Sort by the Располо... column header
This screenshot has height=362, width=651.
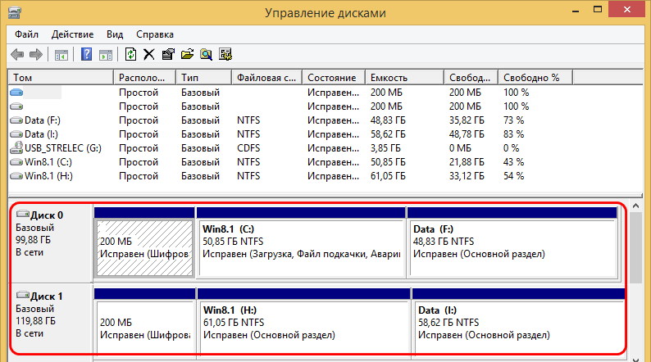click(x=144, y=78)
